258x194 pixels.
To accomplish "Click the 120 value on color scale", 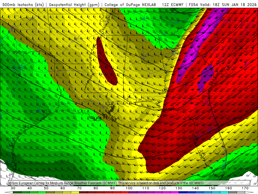I will tap(162, 188).
